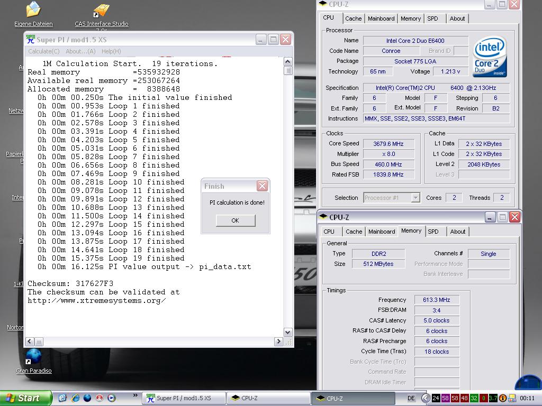Click the tray temperature reading 24
The width and height of the screenshot is (542, 406).
tap(436, 398)
